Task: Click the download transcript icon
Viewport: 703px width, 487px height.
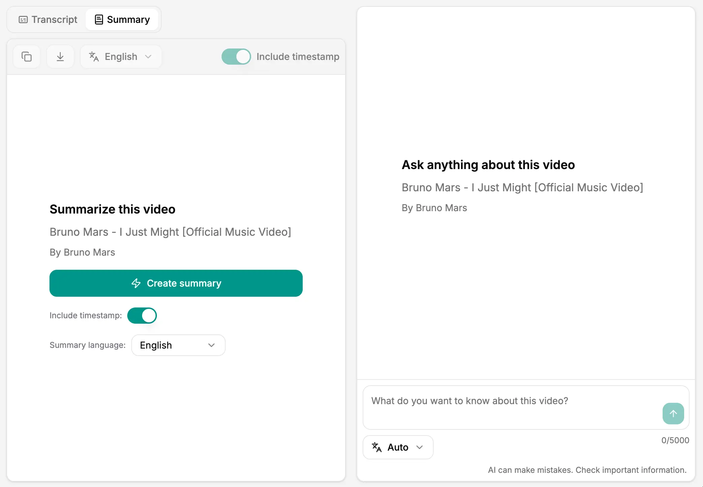Action: pyautogui.click(x=60, y=56)
